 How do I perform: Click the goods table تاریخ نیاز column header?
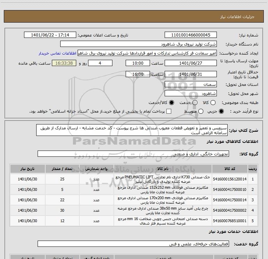click(27, 169)
